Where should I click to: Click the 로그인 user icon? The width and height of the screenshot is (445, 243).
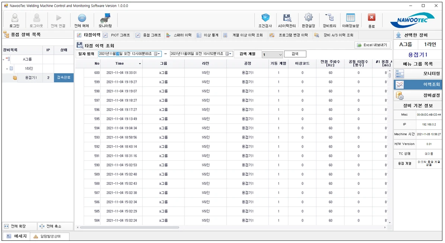pyautogui.click(x=15, y=18)
